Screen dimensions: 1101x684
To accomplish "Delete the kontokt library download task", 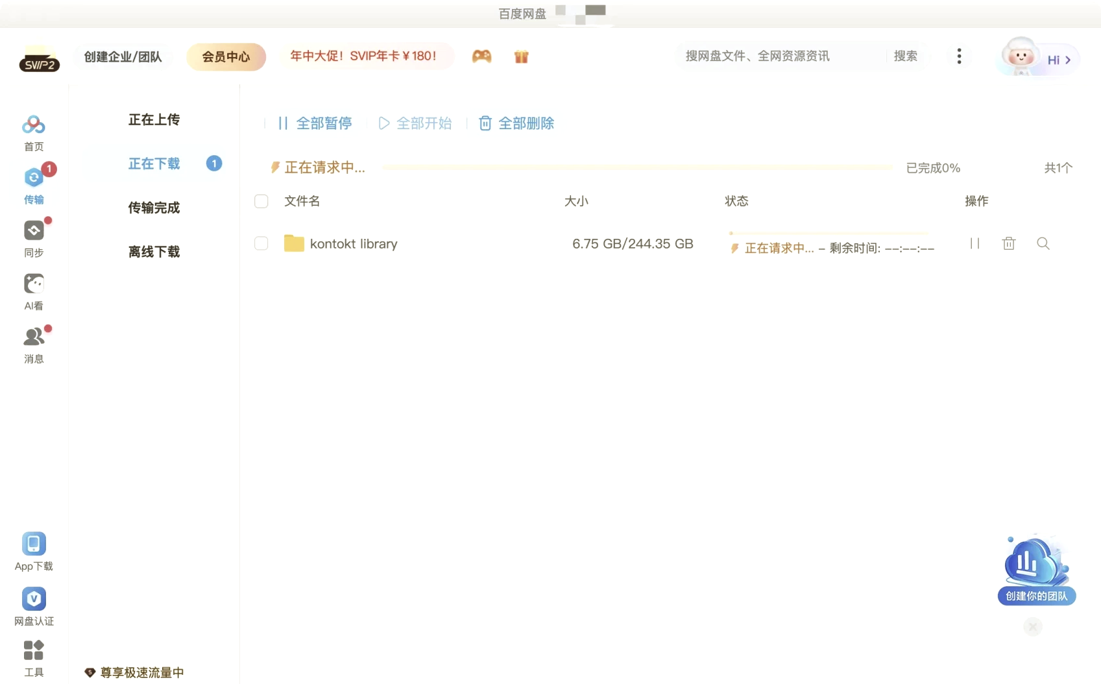I will (1009, 243).
